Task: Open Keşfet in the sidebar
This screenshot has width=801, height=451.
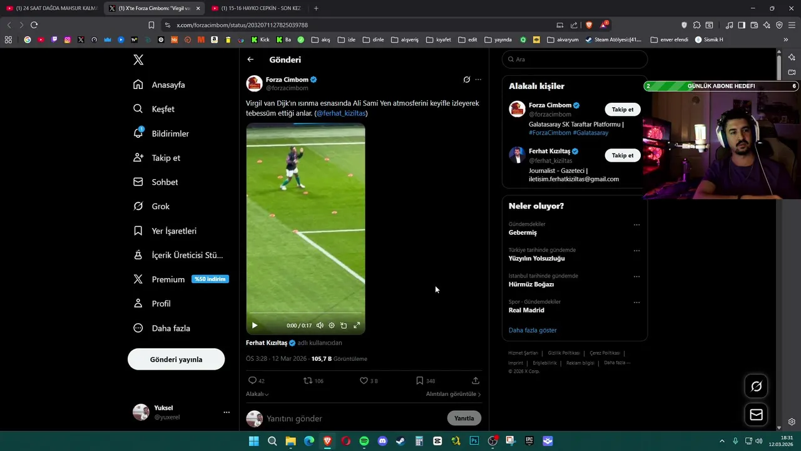Action: coord(154,109)
